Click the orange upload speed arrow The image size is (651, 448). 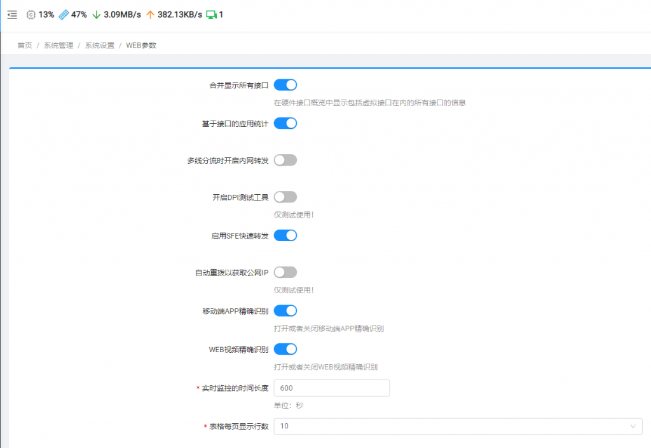click(x=150, y=15)
